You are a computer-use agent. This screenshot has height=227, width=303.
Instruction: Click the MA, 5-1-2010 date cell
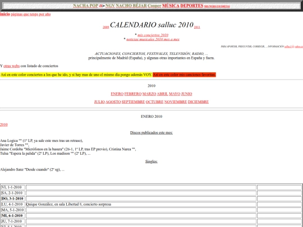(13, 210)
